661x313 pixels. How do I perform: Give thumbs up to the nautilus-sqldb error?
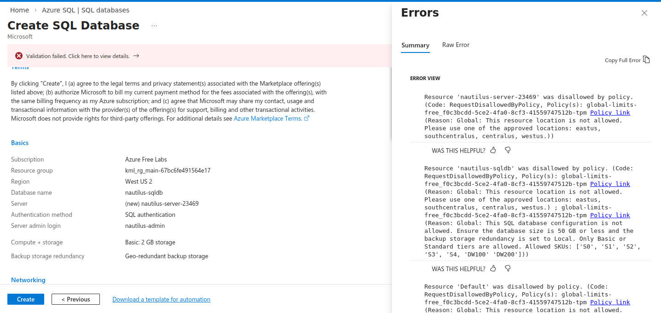[x=493, y=268]
